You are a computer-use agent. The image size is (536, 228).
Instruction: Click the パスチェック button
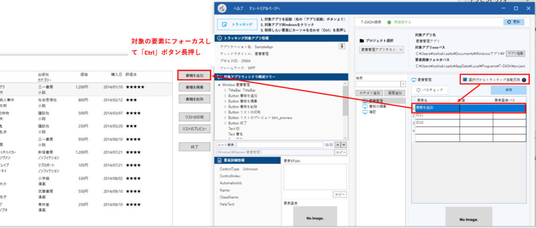[429, 90]
